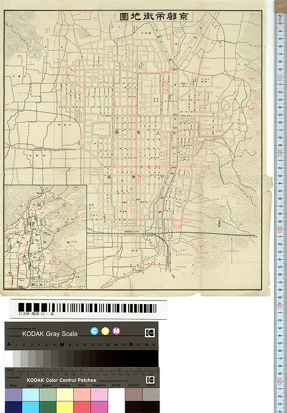Click the circle symbol in the inset map
This screenshot has height=413, width=287.
70,250
